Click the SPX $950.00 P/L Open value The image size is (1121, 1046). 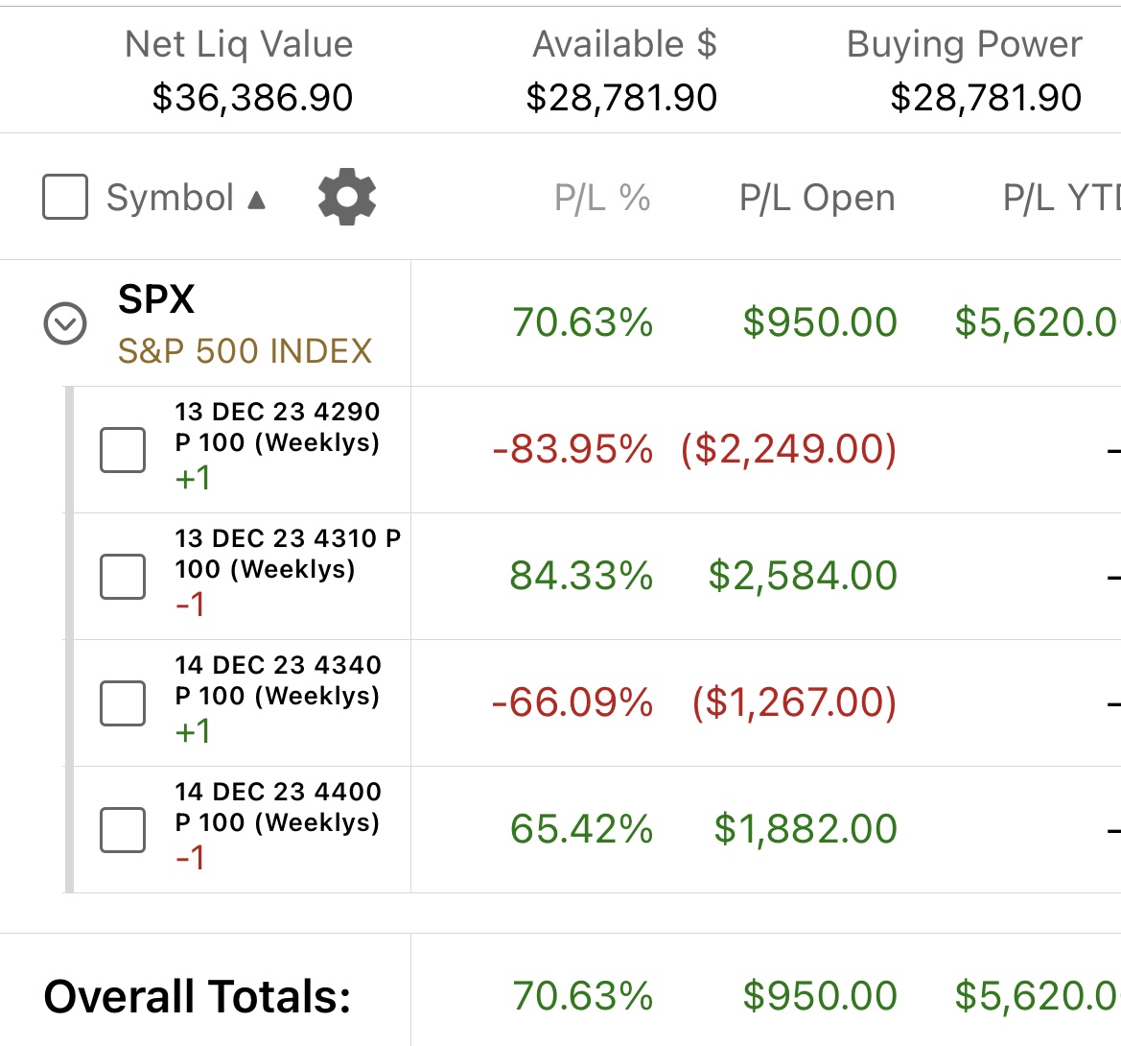(x=820, y=321)
